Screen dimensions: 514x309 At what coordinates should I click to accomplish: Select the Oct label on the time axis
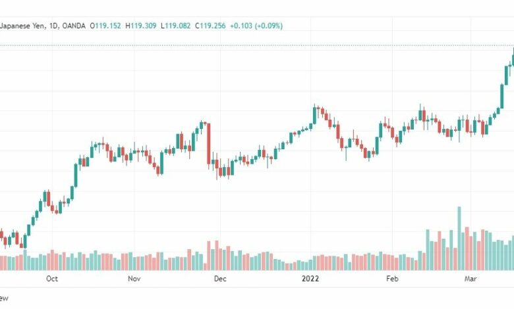coord(52,279)
